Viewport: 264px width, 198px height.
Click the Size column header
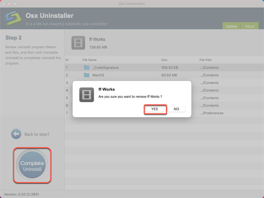[164, 60]
